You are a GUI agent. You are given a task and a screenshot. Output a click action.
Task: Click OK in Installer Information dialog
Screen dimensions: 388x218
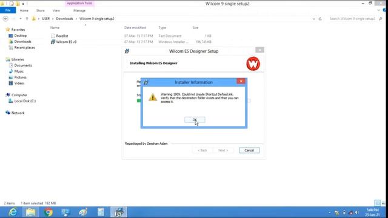pyautogui.click(x=195, y=120)
